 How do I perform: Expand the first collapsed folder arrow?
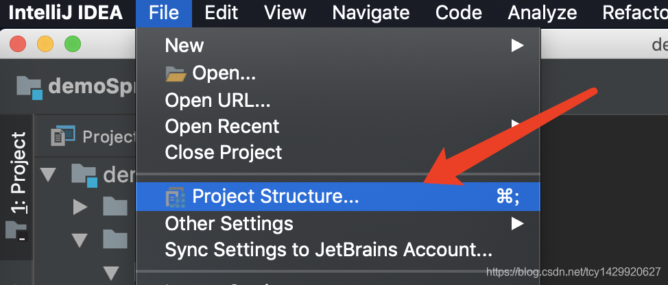[x=80, y=207]
